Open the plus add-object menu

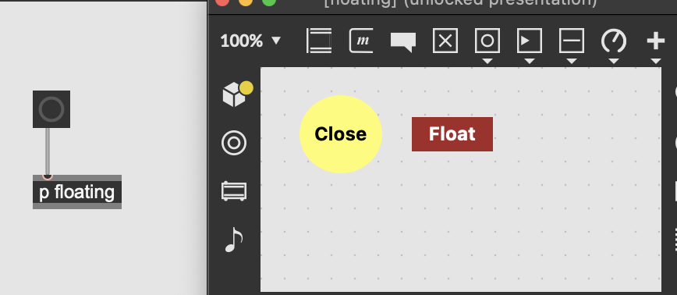coord(655,41)
